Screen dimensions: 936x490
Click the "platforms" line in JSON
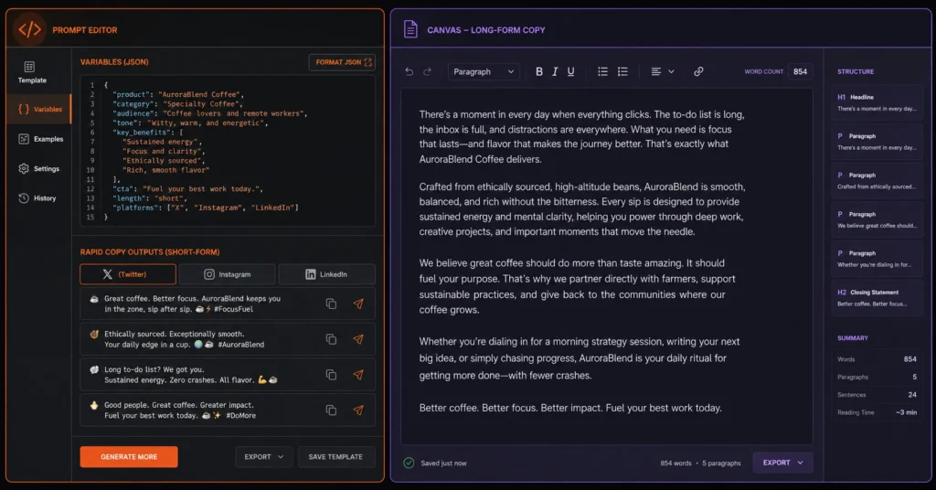pos(205,208)
